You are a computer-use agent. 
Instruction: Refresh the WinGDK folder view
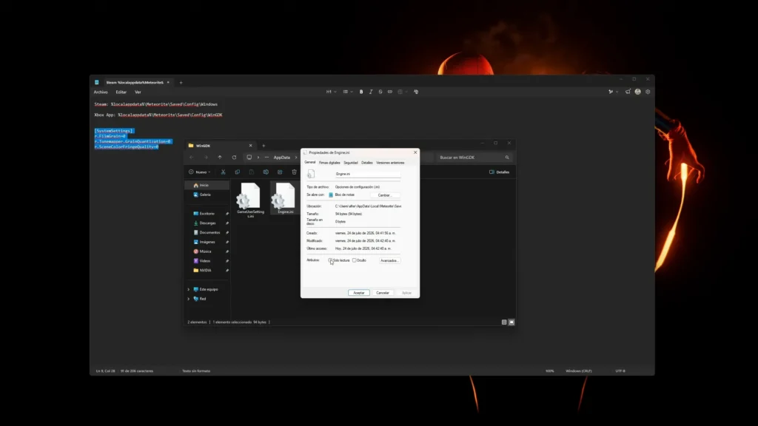coord(234,158)
